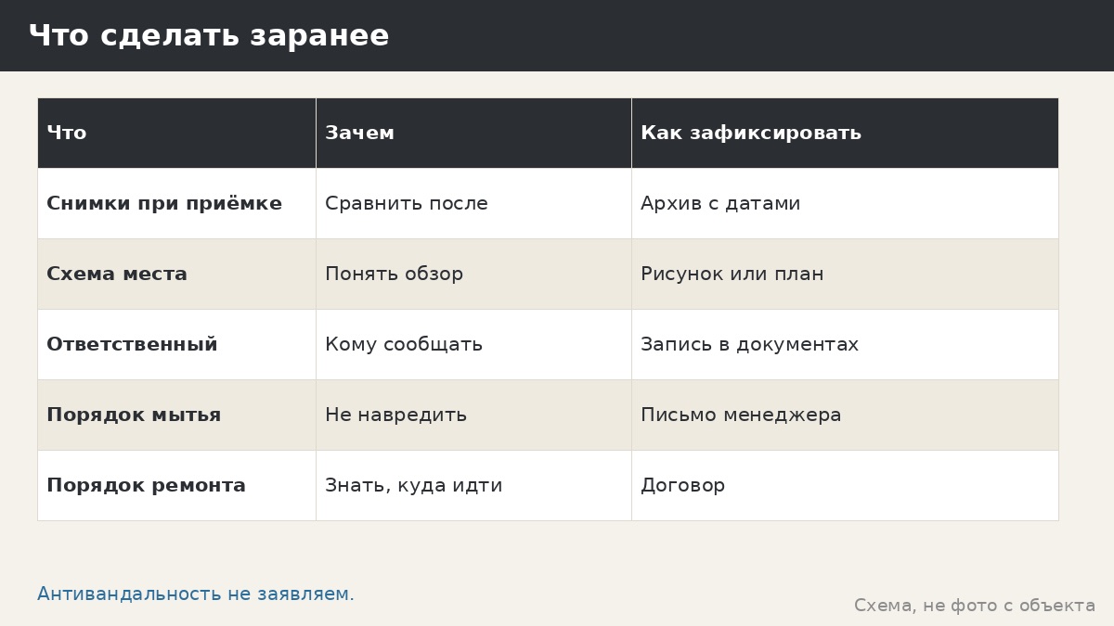The height and width of the screenshot is (626, 1114).
Task: Click the 'Договор' cell
Action: coord(845,485)
